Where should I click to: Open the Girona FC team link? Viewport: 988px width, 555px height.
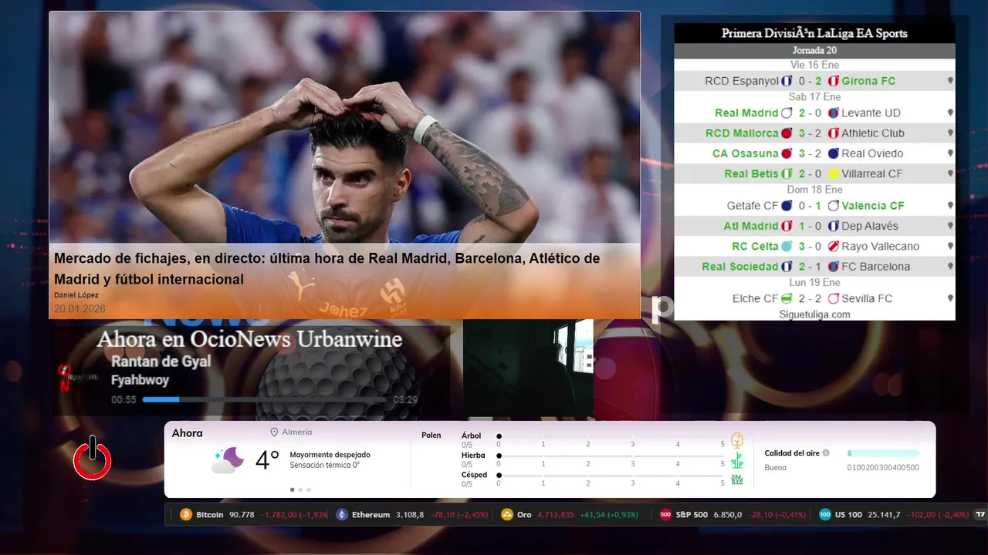[x=868, y=81]
